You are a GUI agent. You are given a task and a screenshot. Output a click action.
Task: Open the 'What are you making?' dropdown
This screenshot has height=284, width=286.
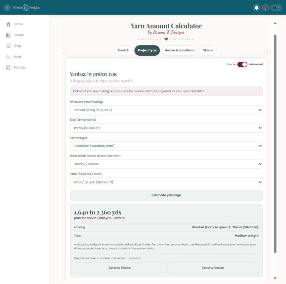(x=166, y=110)
